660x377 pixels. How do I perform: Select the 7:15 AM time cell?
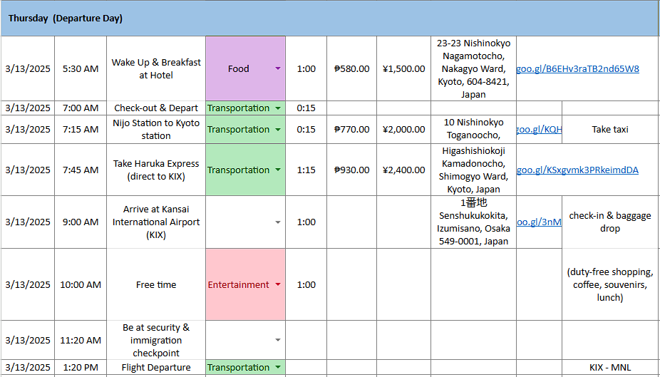click(81, 130)
